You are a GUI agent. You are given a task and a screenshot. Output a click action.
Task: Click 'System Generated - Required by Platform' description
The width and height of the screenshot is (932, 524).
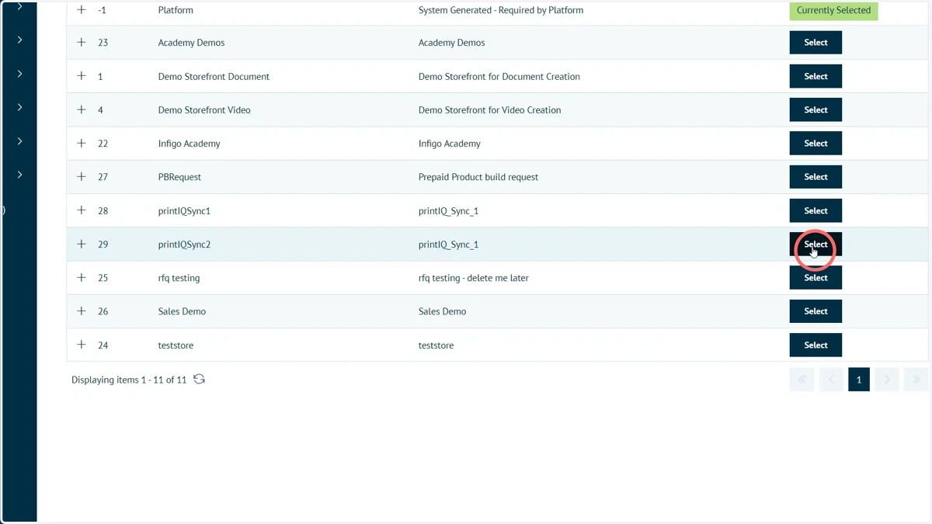pyautogui.click(x=501, y=10)
